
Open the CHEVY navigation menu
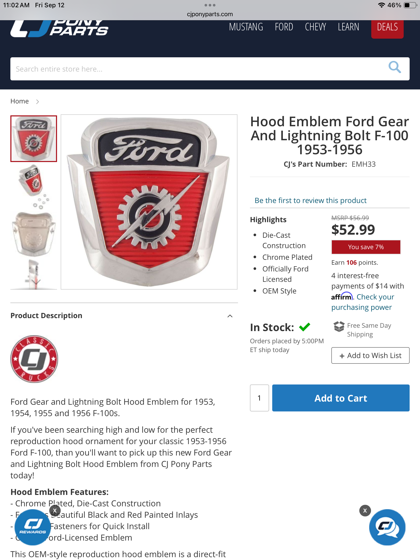(316, 27)
